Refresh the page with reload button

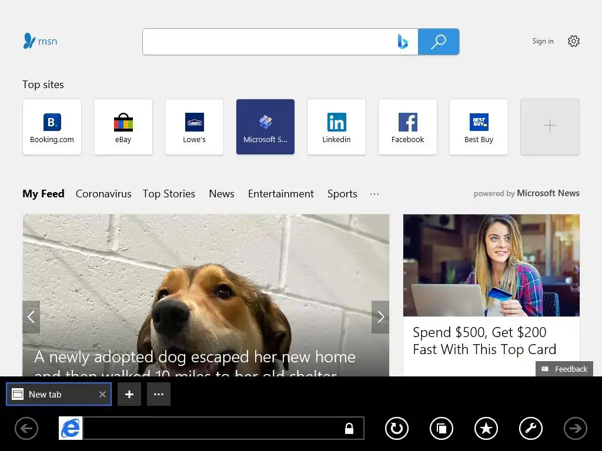click(x=397, y=428)
